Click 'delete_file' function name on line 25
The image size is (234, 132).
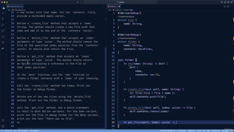click(136, 107)
